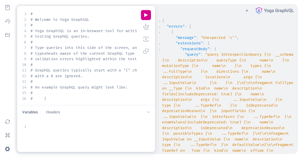
Task: Show the keyboard shortcuts dialog
Action: pyautogui.click(x=7, y=135)
